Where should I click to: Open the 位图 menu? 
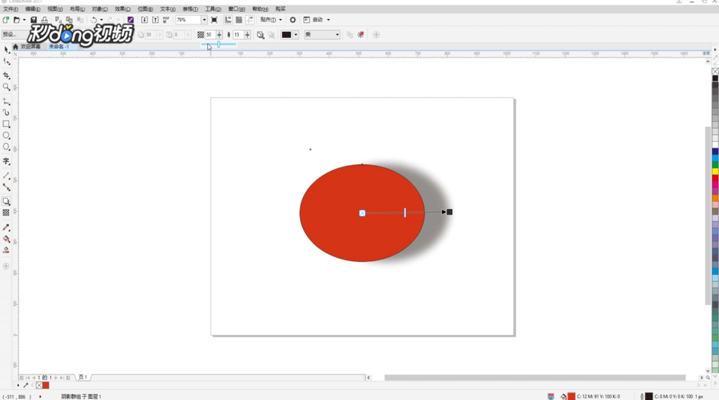click(146, 10)
